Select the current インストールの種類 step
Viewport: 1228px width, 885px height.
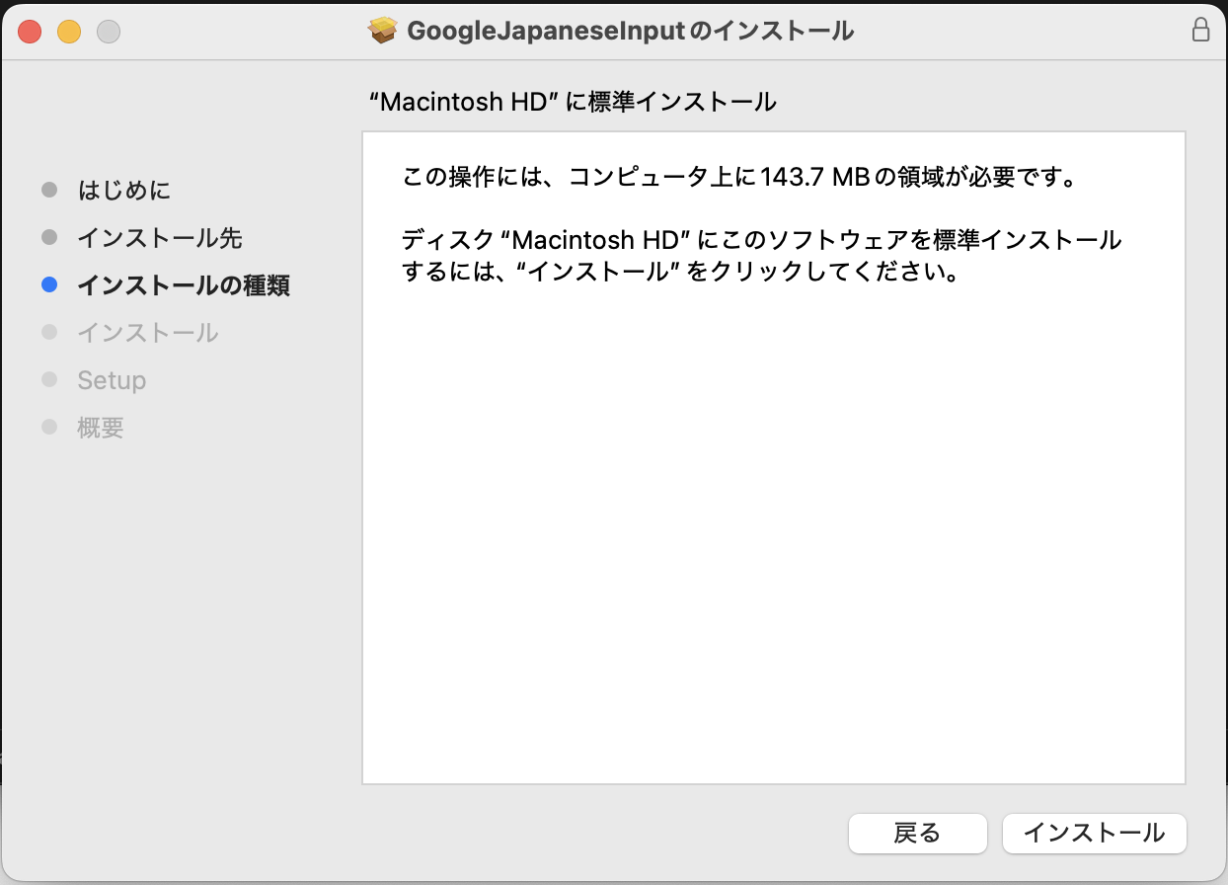184,285
